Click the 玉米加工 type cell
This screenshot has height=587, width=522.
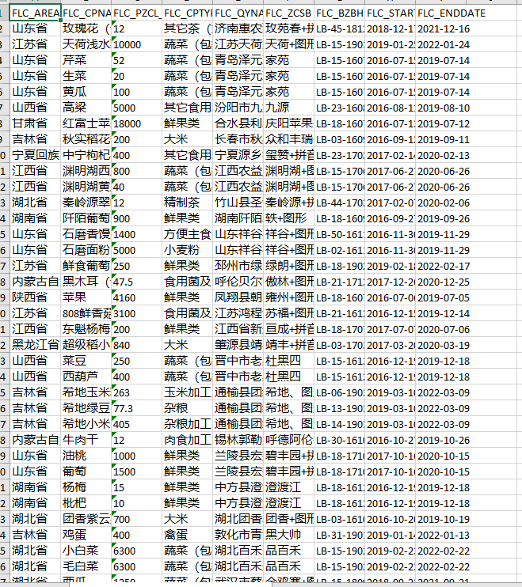188,392
